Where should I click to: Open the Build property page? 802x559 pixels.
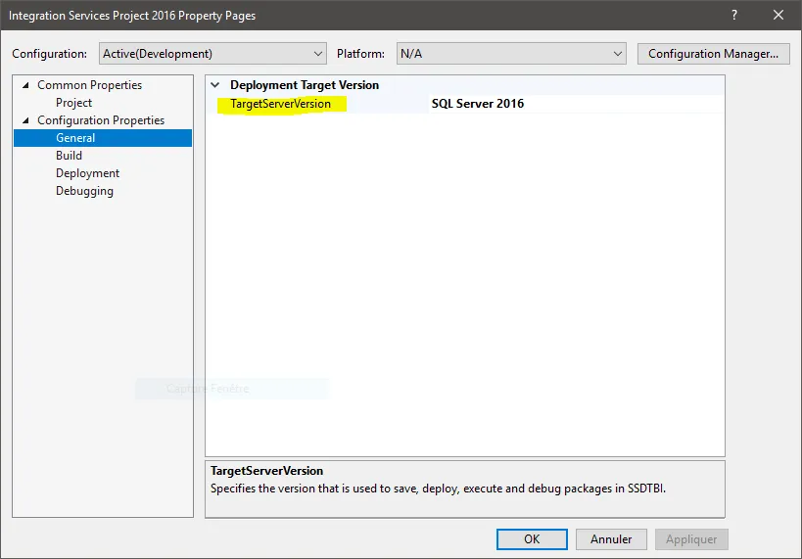coord(69,156)
